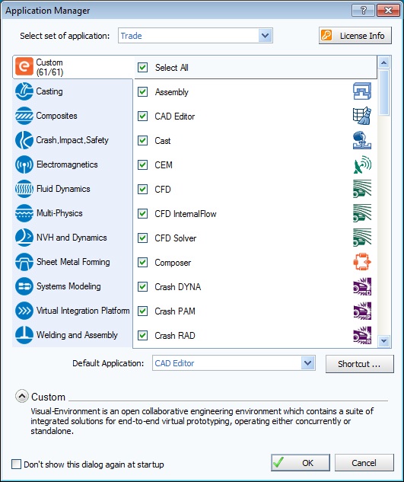Disable the Crash RAD checkbox

click(x=142, y=335)
